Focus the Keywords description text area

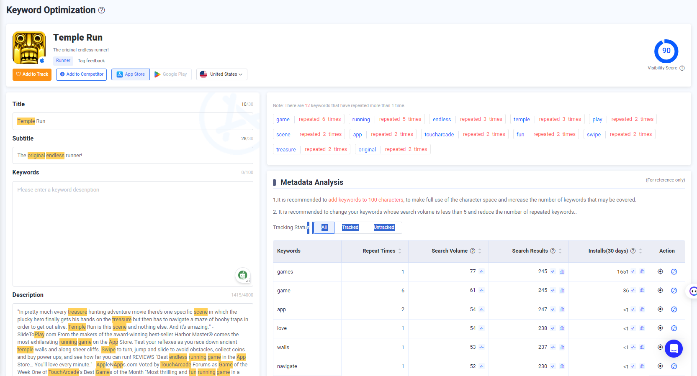[x=133, y=233]
